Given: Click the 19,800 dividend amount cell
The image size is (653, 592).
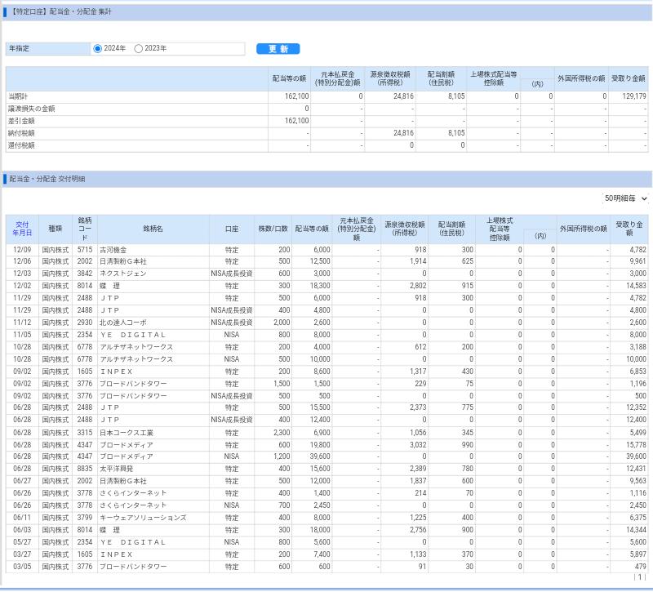Looking at the screenshot, I should 320,445.
